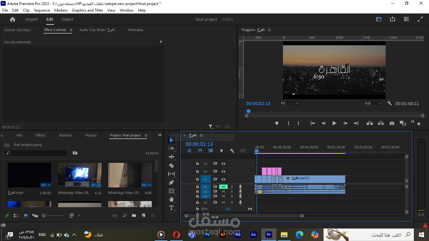Image resolution: width=429 pixels, height=241 pixels.
Task: Select the Selection tool arrow
Action: (171, 140)
